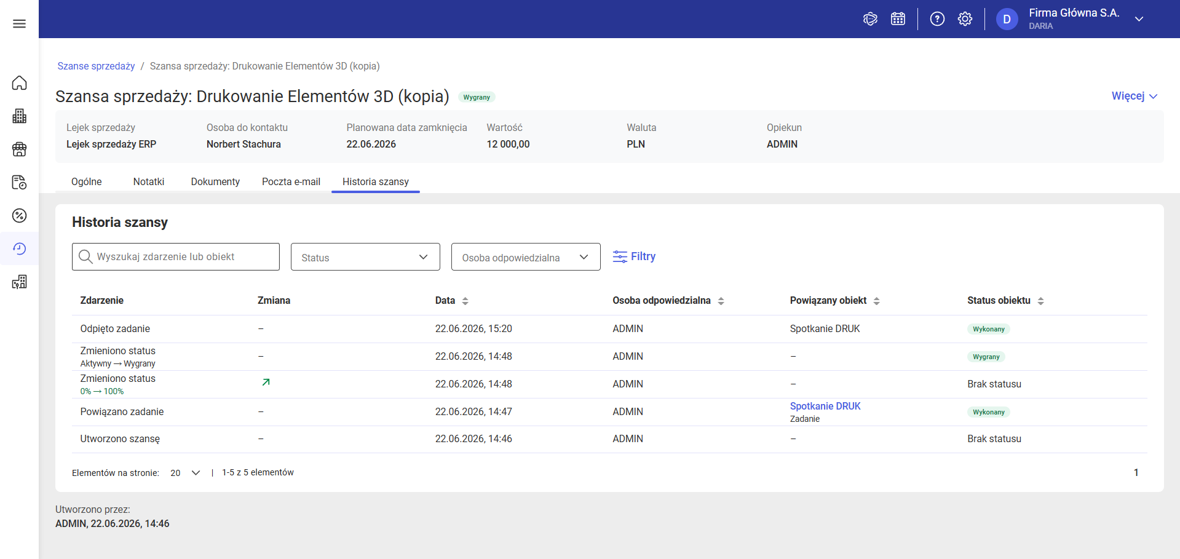The width and height of the screenshot is (1180, 559).
Task: Switch to the Notatki tab
Action: [x=149, y=181]
